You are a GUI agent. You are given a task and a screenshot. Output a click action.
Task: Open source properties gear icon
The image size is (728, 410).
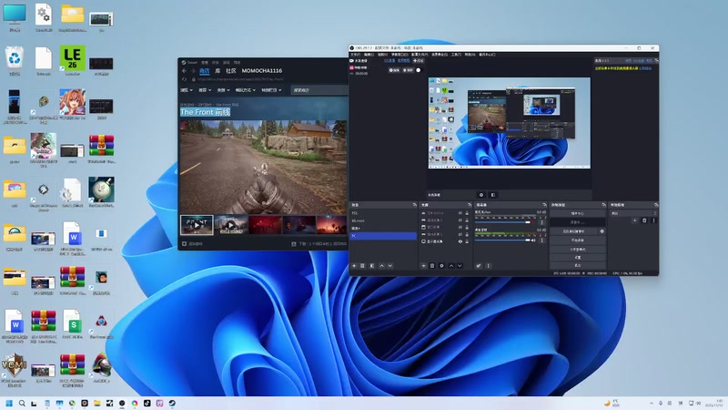tap(442, 265)
